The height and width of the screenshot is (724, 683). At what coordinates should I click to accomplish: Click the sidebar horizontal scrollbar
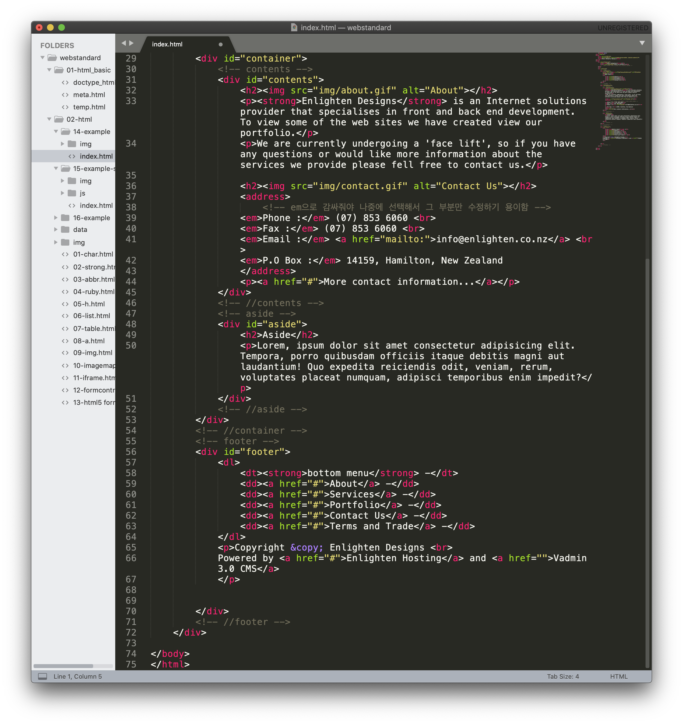tap(63, 666)
